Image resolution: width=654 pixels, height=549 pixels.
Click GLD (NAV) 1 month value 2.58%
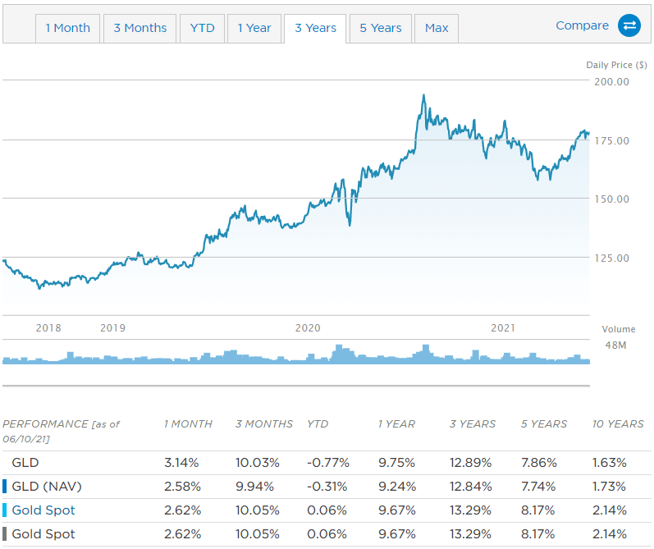(x=182, y=487)
